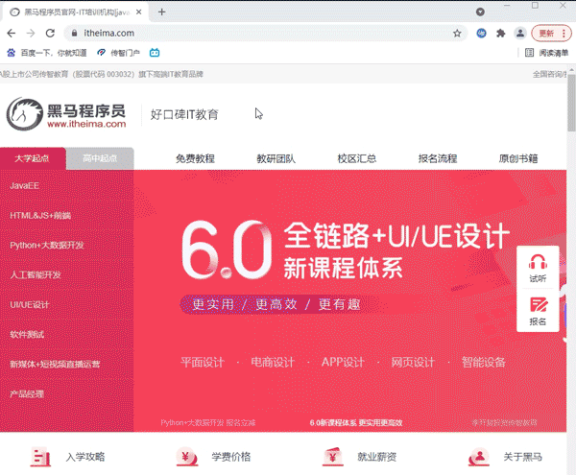Click the 关于黑马 icon
This screenshot has width=576, height=475.
coord(477,457)
